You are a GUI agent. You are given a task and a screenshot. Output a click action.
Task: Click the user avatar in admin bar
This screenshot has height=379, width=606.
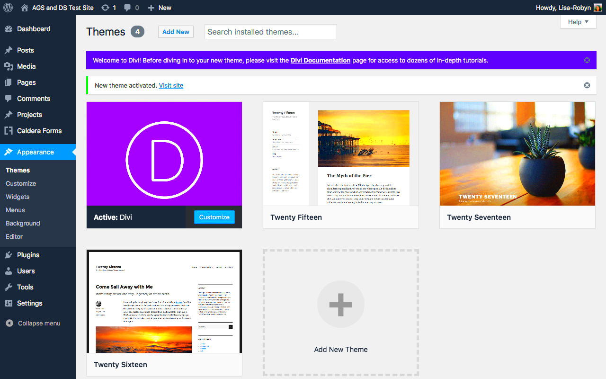[x=598, y=8]
